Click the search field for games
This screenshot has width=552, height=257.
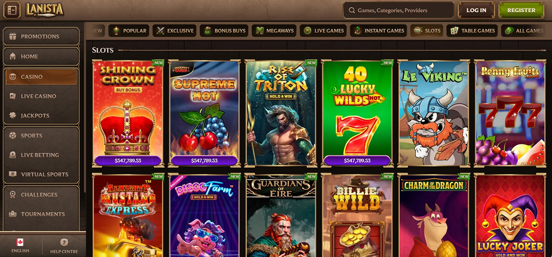tap(398, 10)
